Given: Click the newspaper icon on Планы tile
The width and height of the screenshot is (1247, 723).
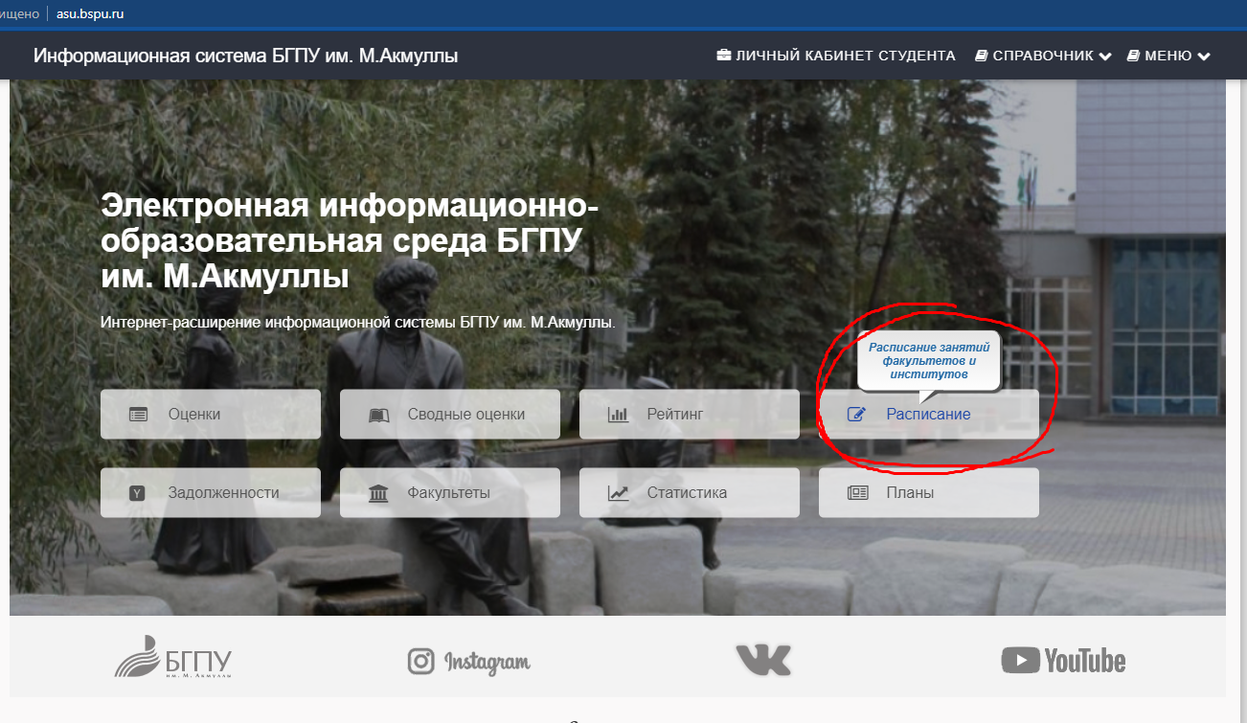Looking at the screenshot, I should click(x=857, y=493).
